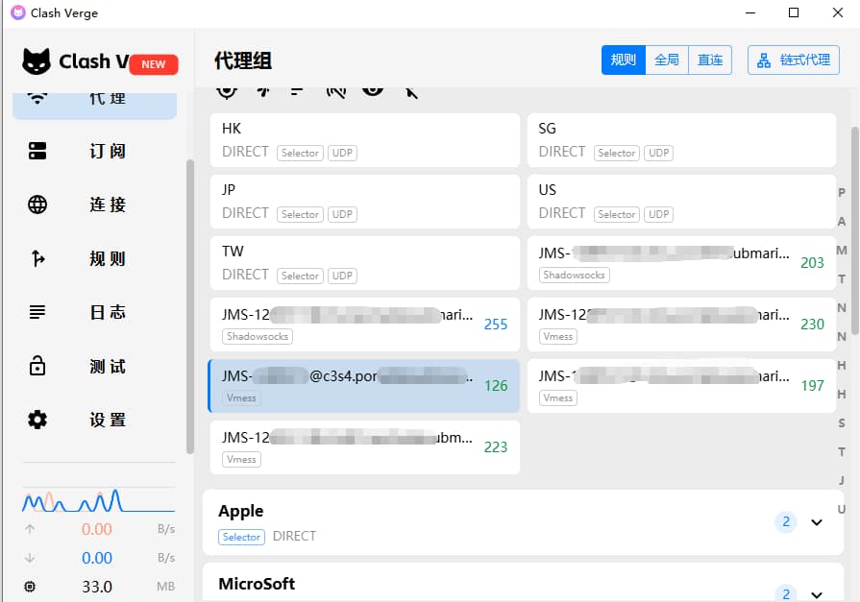Jump to letter U in alphabet index
This screenshot has width=860, height=602.
tap(842, 509)
